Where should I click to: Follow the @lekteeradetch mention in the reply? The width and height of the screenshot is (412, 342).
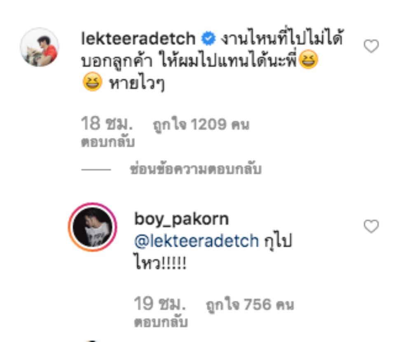pos(197,241)
